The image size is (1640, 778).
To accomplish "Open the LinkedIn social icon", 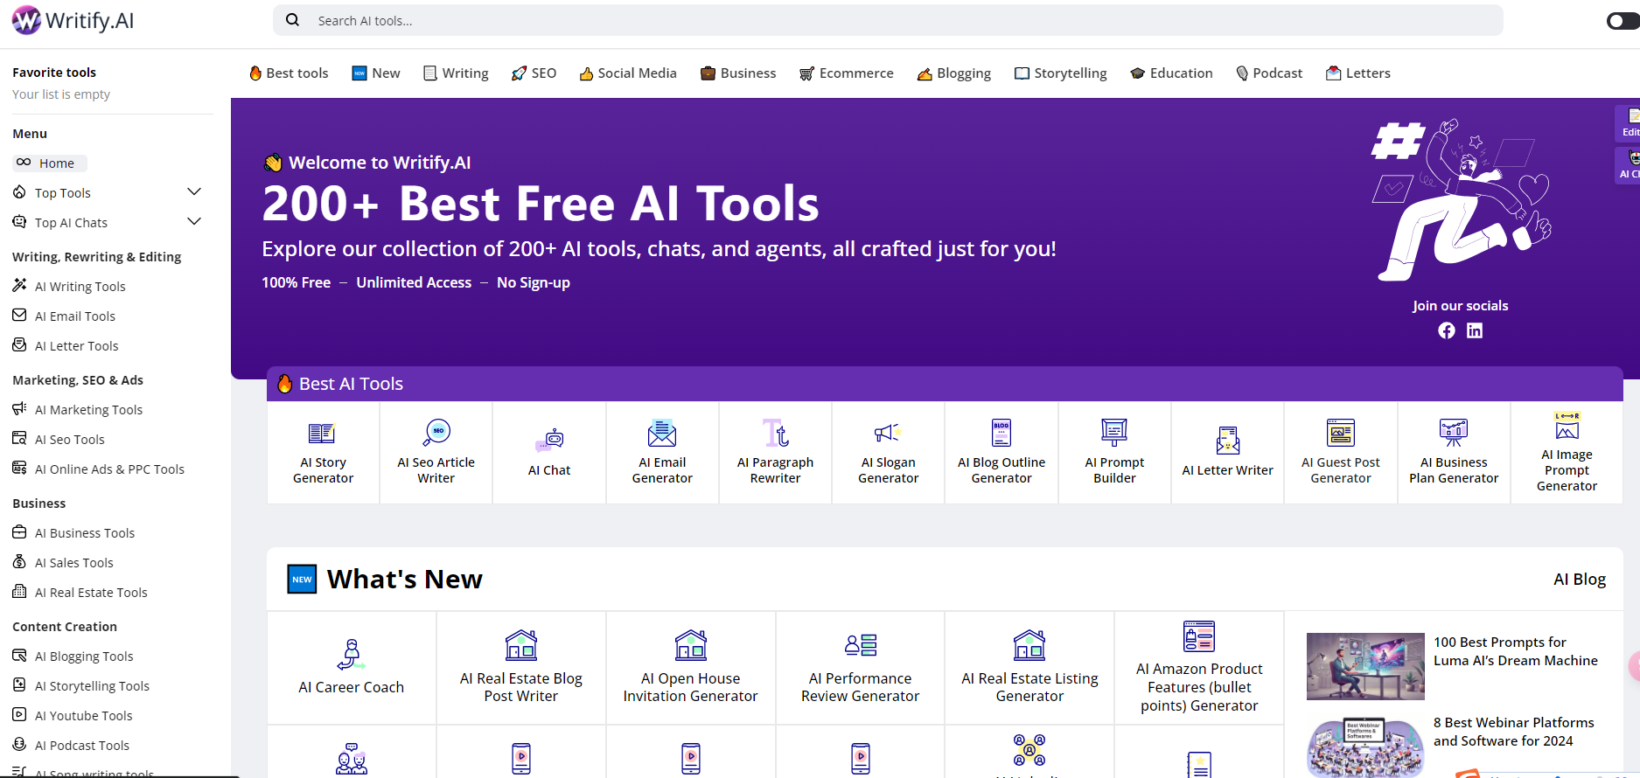I will (x=1475, y=330).
